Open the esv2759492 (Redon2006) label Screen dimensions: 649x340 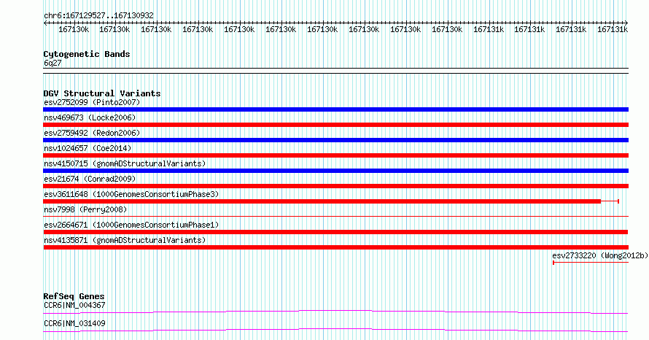tap(92, 133)
